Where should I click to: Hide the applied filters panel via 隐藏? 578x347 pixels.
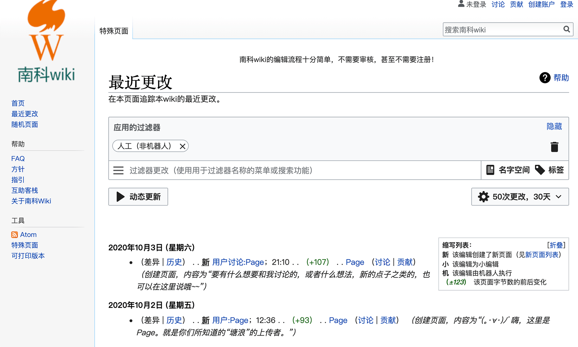click(554, 126)
